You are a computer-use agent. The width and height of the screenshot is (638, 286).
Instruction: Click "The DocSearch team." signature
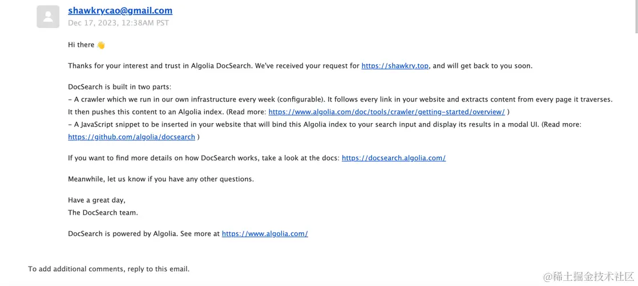[103, 213]
